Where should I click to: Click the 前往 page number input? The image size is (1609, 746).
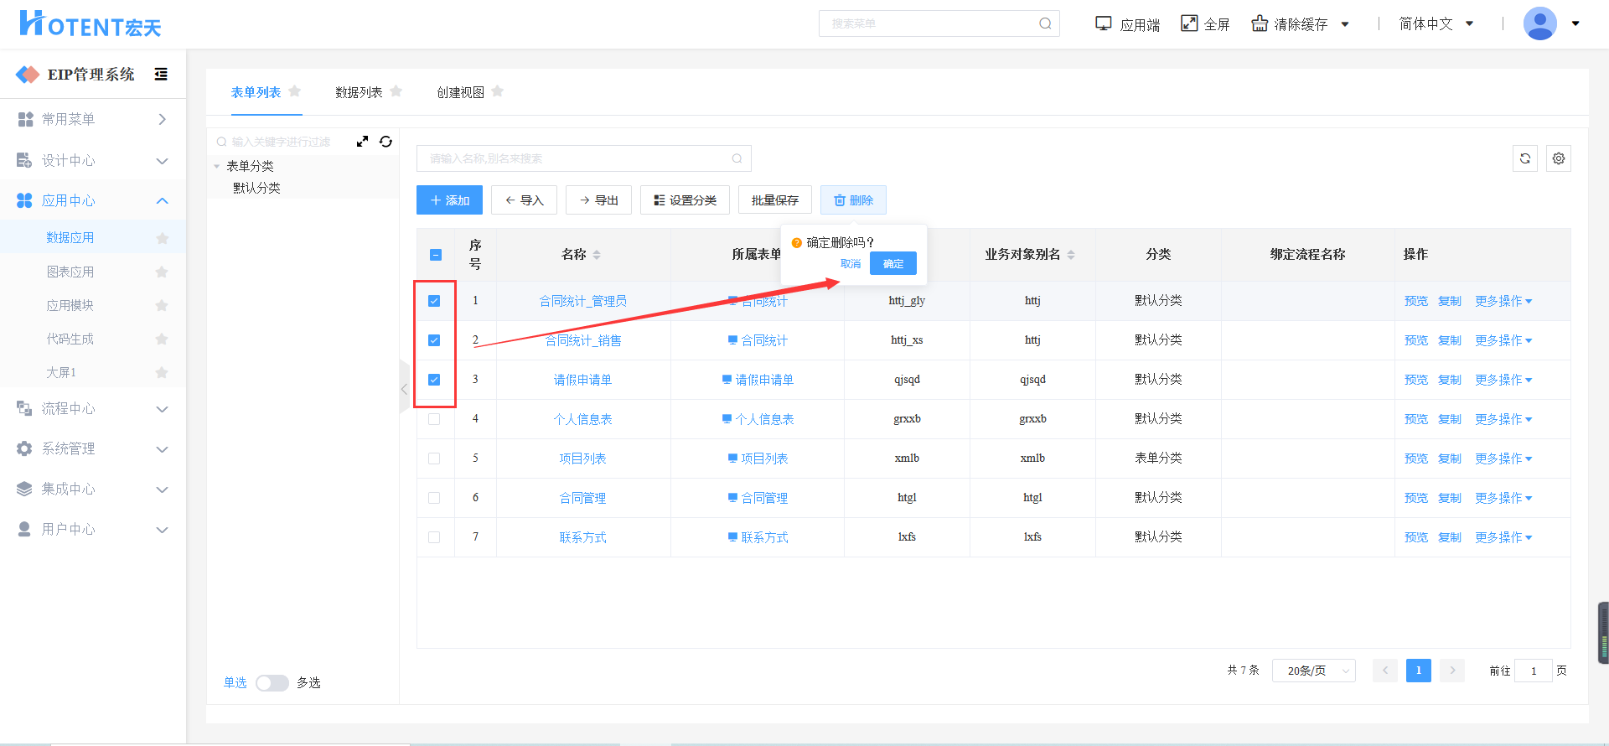pyautogui.click(x=1534, y=671)
